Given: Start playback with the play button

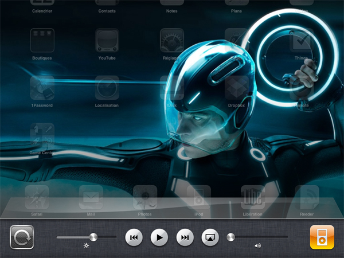Looking at the screenshot, I should pos(159,237).
